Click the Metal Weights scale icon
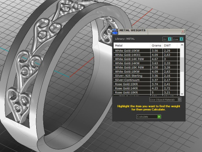The image size is (202, 152). 115,32
